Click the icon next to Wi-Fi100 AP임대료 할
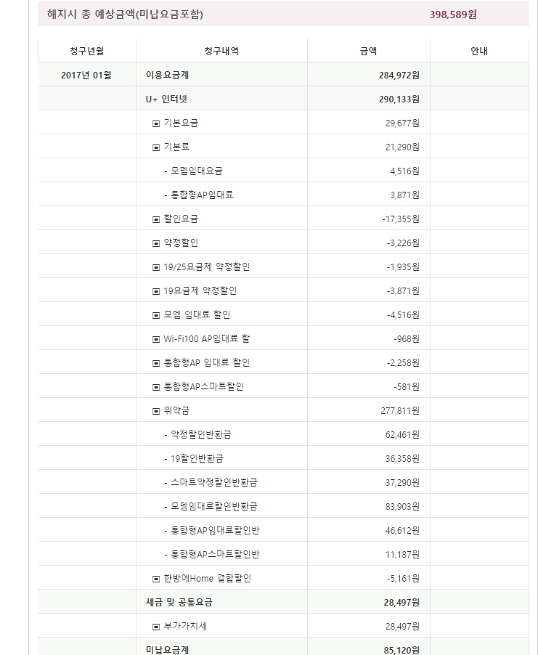 click(155, 339)
